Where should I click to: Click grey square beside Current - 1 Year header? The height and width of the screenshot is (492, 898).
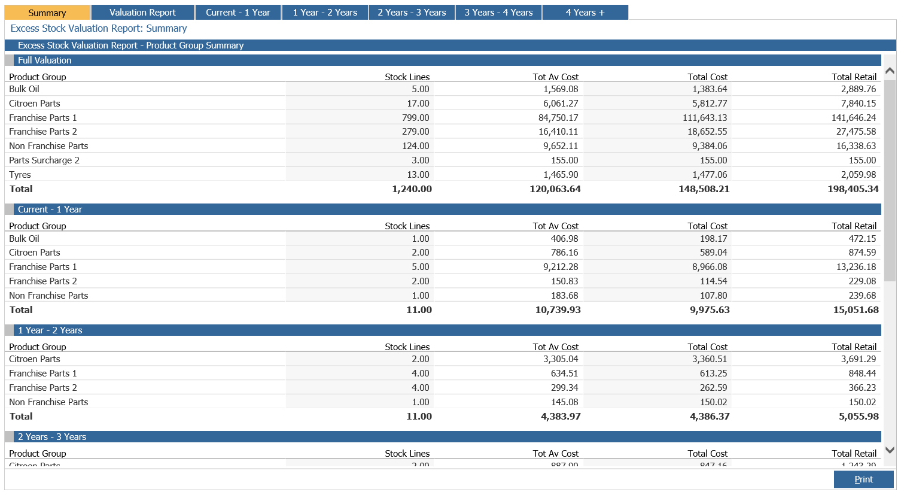click(x=9, y=209)
